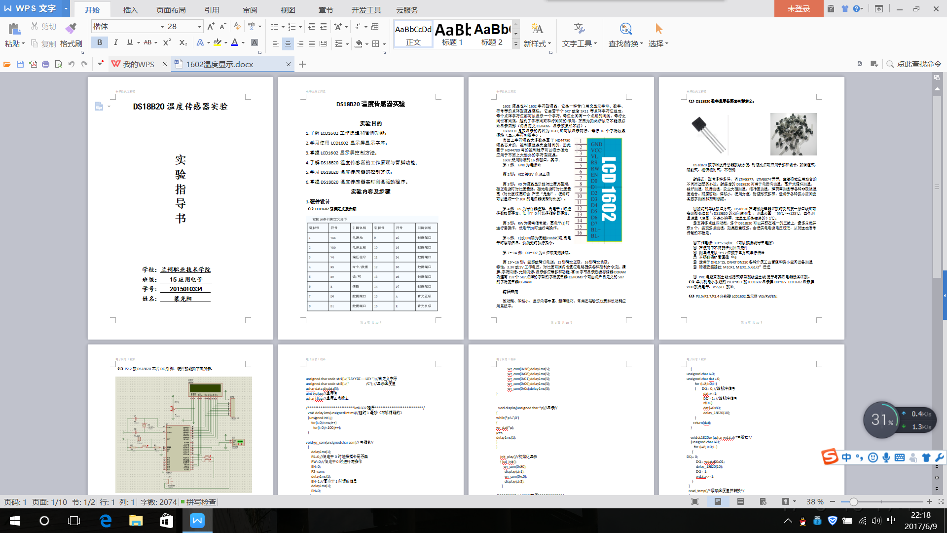Image resolution: width=947 pixels, height=533 pixels.
Task: Open numbered list dropdown arrow
Action: pyautogui.click(x=300, y=27)
